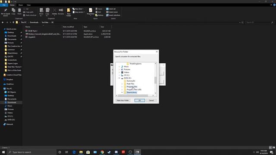The width and height of the screenshot is (276, 155).
Task: Click the Rename ribbon icon
Action: (61, 12)
